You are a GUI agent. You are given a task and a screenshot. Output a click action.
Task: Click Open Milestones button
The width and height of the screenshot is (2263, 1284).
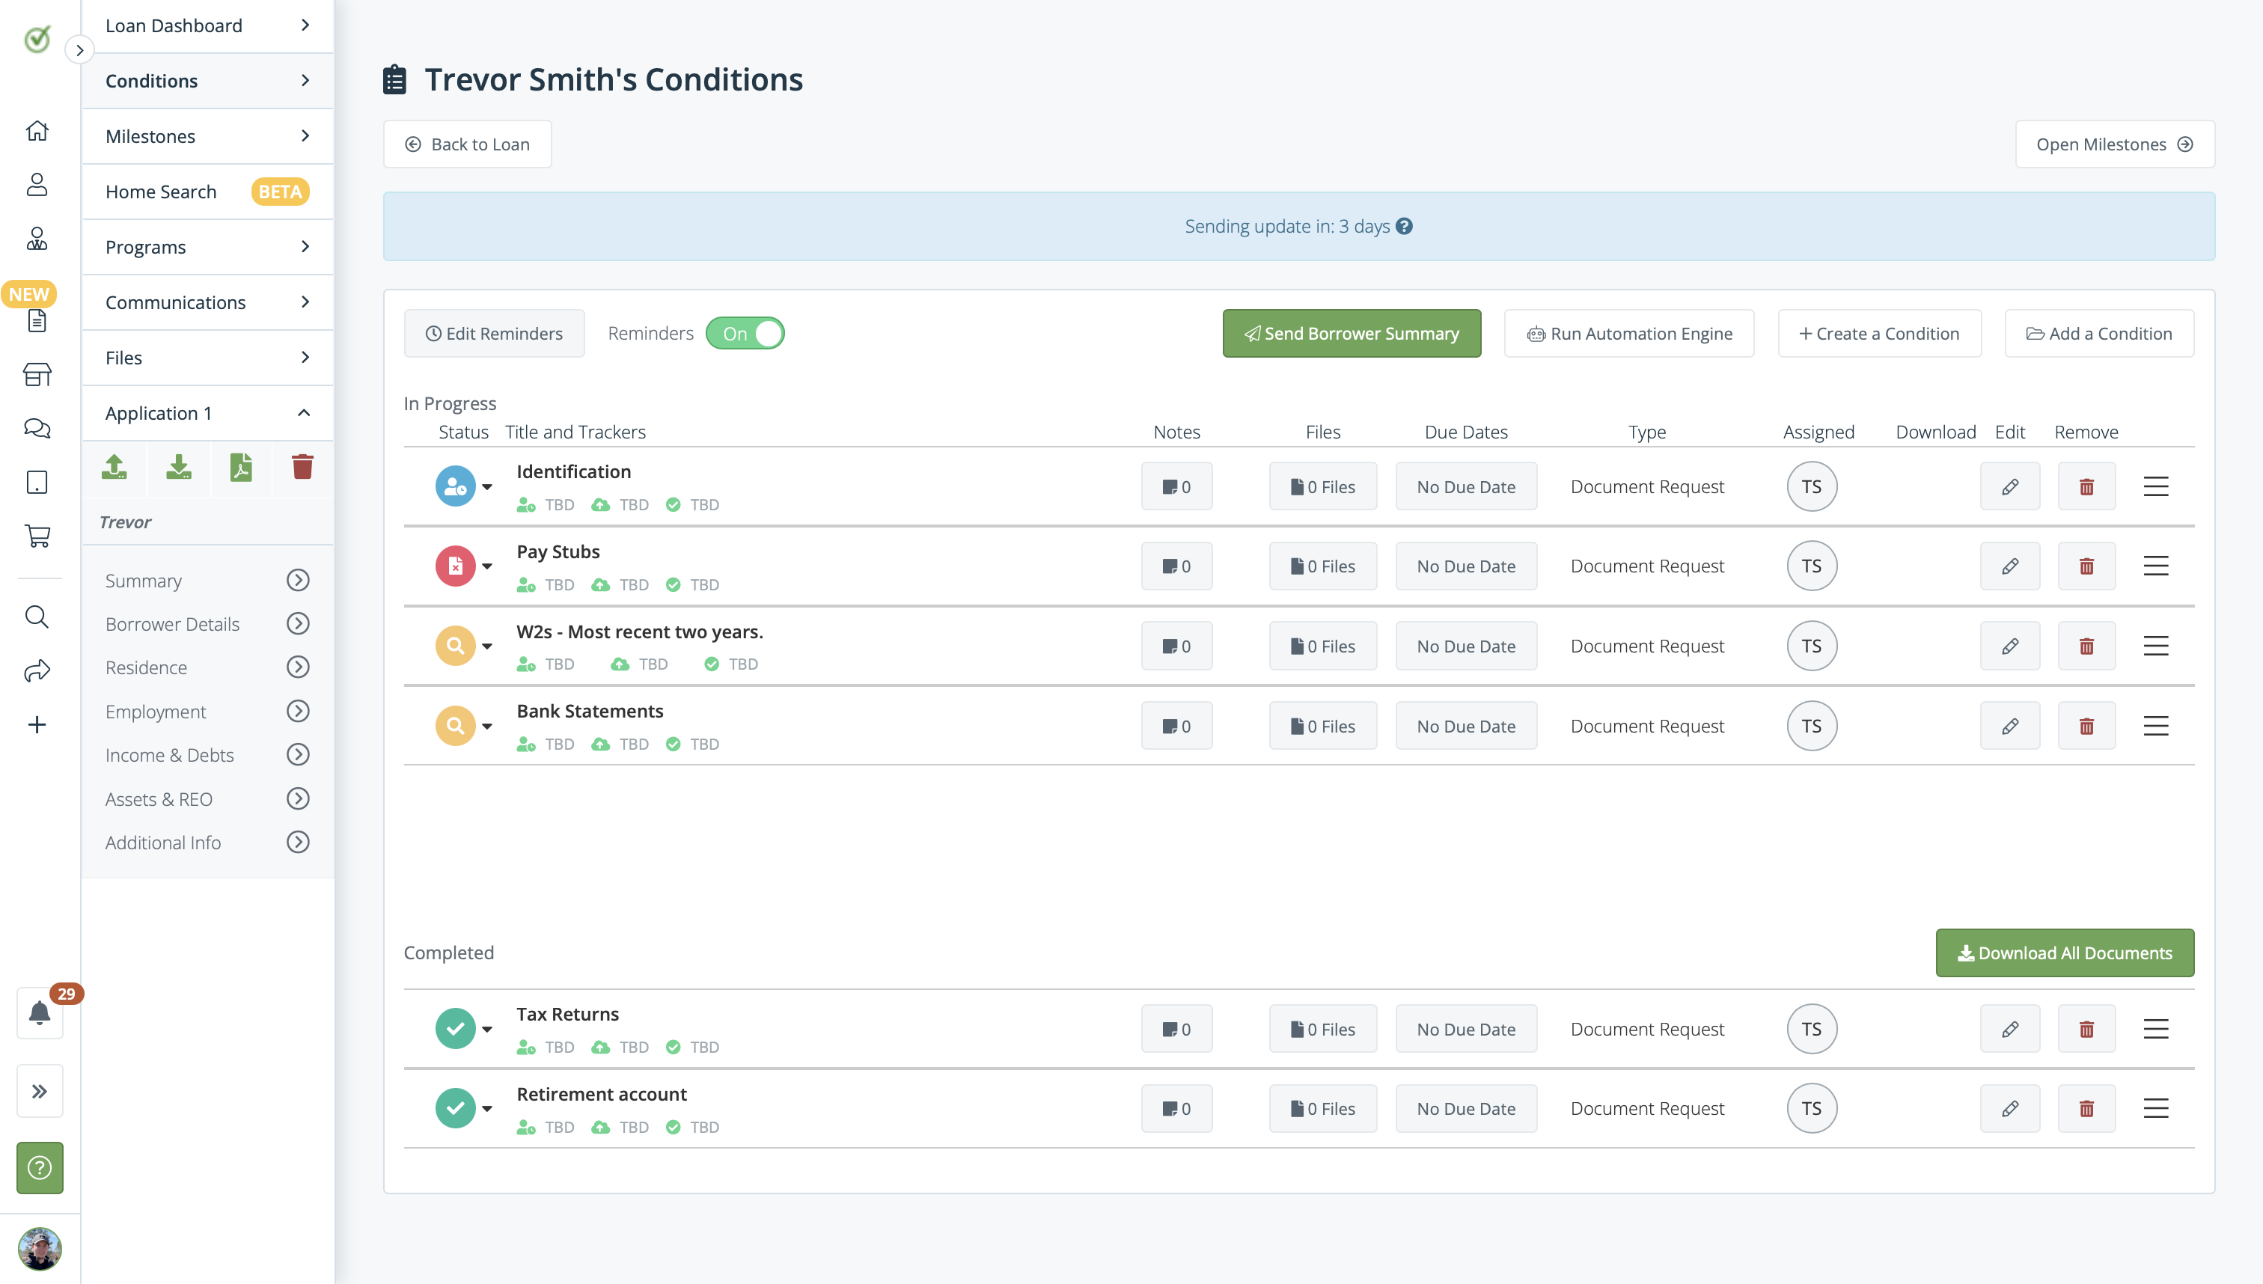click(x=2115, y=144)
